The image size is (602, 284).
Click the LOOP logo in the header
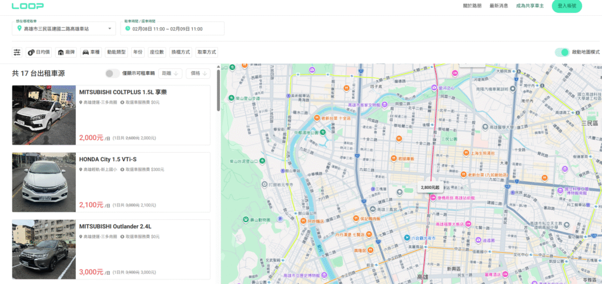27,6
